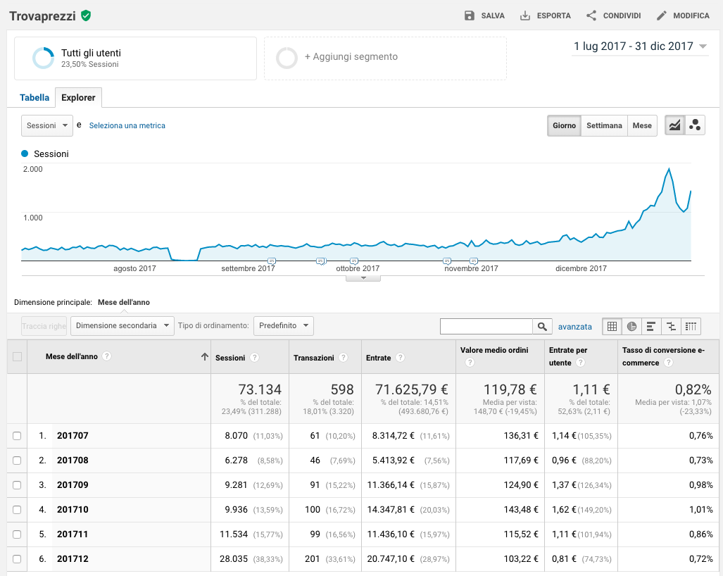The width and height of the screenshot is (723, 576).
Task: Click the Salva floppy disk icon
Action: pos(469,15)
